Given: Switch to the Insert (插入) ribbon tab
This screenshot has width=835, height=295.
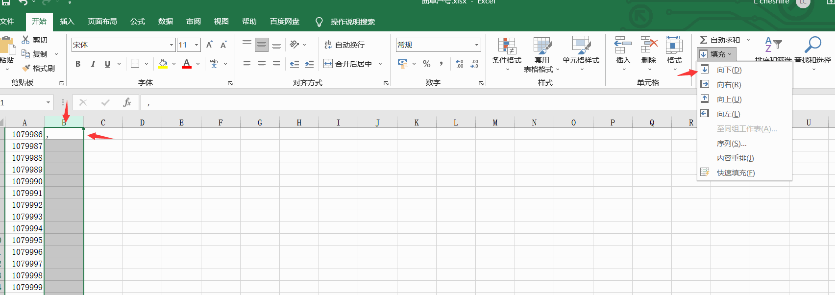Looking at the screenshot, I should 67,22.
